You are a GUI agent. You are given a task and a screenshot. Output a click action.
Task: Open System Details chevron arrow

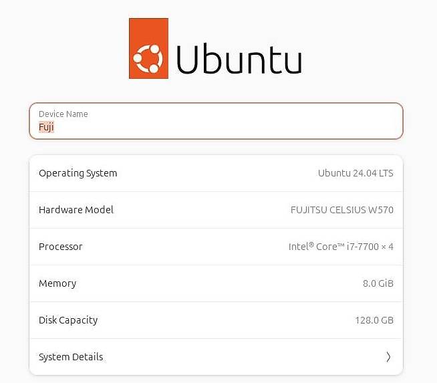388,357
